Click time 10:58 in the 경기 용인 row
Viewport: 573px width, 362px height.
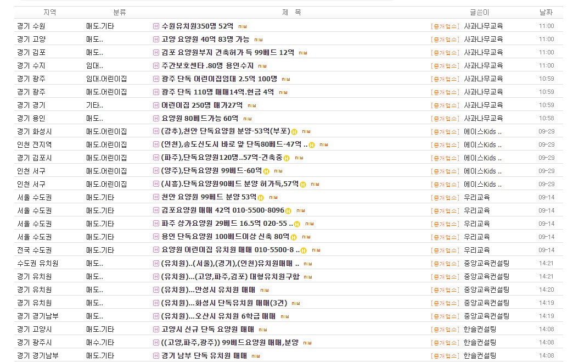pos(546,118)
